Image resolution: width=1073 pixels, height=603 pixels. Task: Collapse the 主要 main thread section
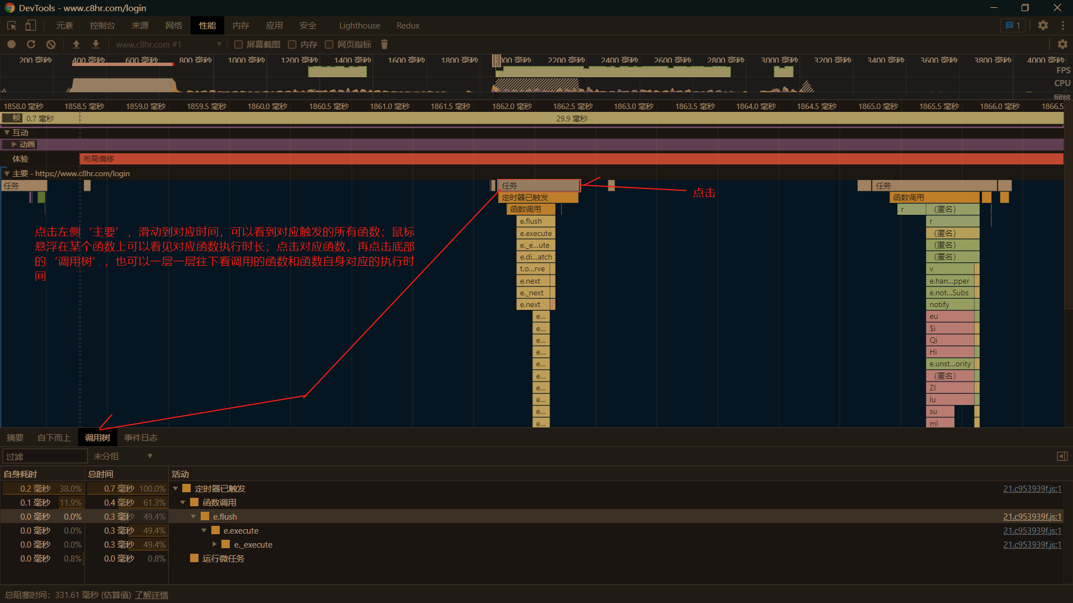tap(7, 173)
